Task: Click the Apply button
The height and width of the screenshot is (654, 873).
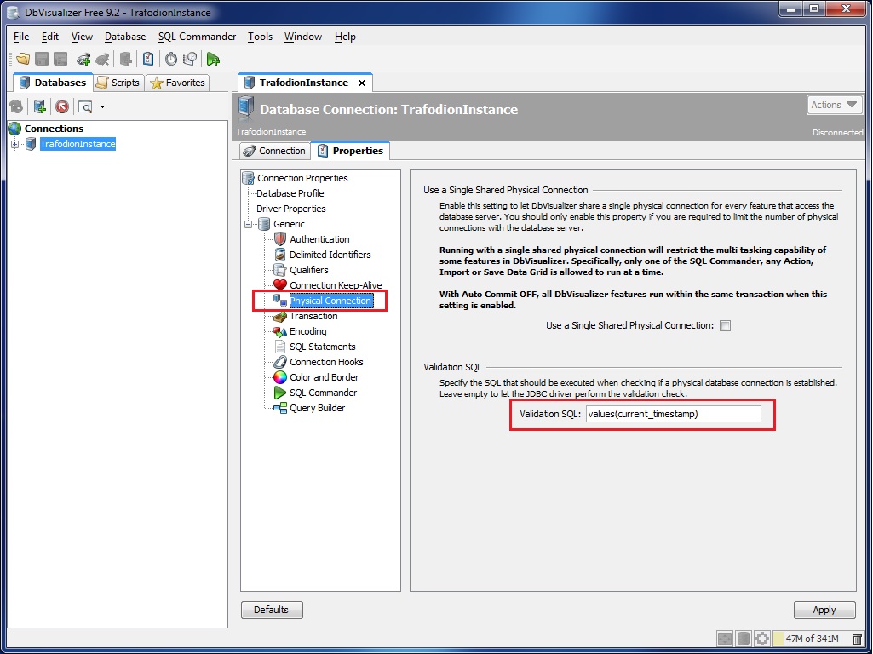Action: (x=824, y=610)
